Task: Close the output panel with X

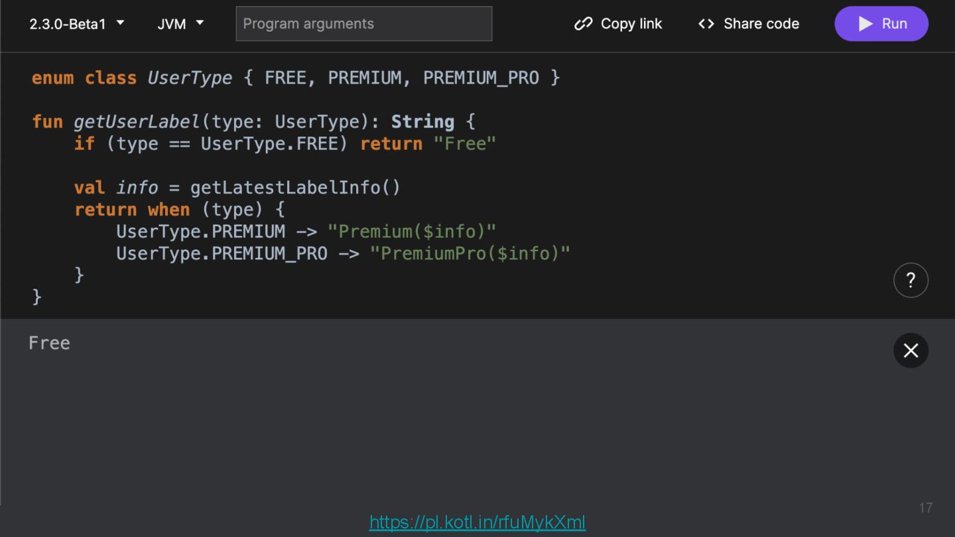Action: [911, 351]
